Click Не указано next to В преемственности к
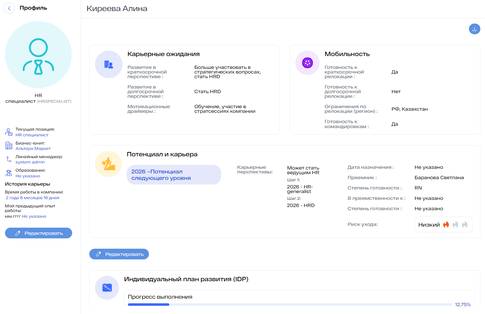 (x=429, y=198)
